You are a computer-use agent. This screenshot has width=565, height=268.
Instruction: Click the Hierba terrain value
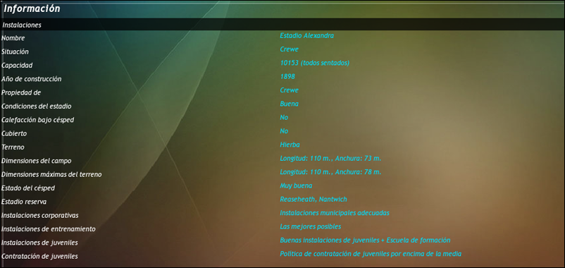tap(290, 145)
